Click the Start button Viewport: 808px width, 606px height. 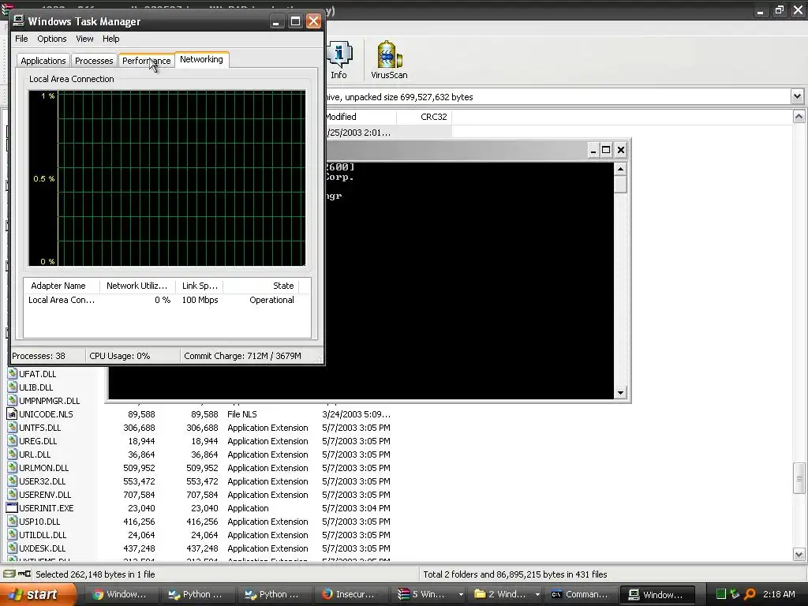38,594
